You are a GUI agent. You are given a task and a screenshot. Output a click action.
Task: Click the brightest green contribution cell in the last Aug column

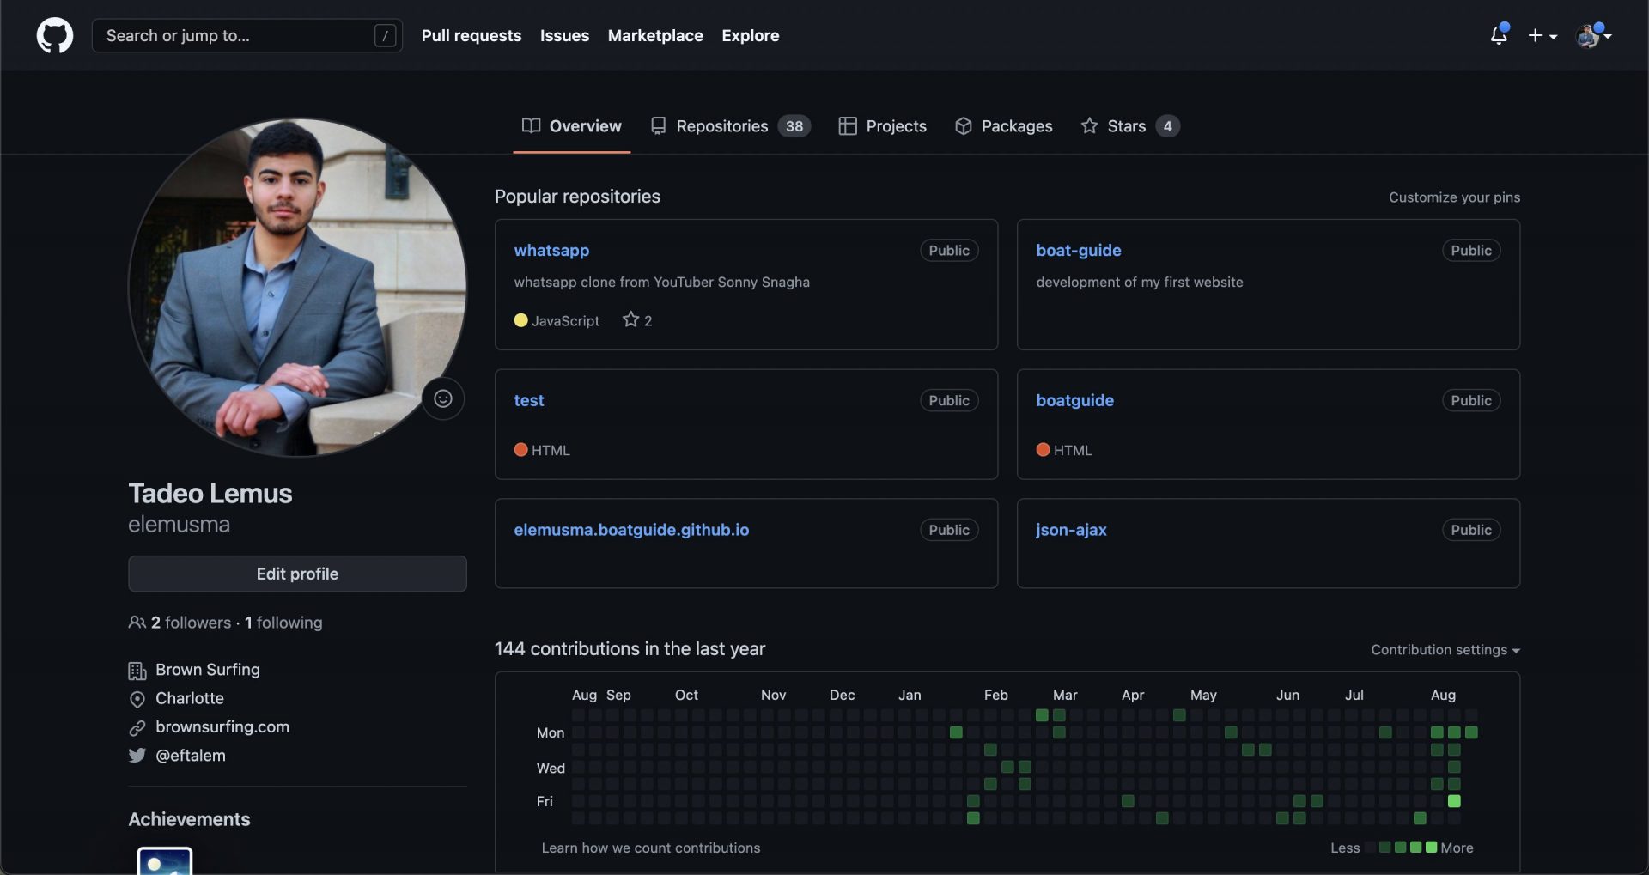pos(1454,801)
